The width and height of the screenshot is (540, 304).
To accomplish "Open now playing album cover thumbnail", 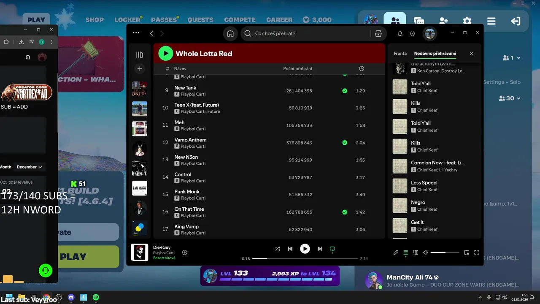I will [140, 252].
